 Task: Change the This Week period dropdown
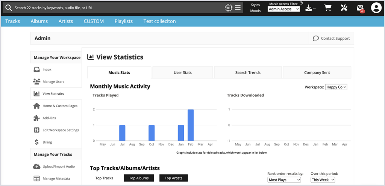pyautogui.click(x=323, y=180)
